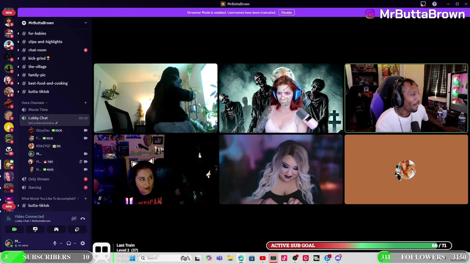Open the Discord inbox icon in title bar

(423, 4)
